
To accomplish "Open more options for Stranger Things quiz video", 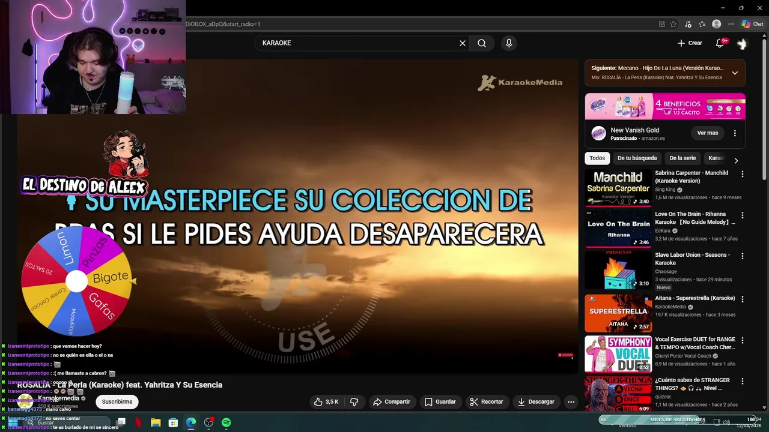I will pos(742,381).
